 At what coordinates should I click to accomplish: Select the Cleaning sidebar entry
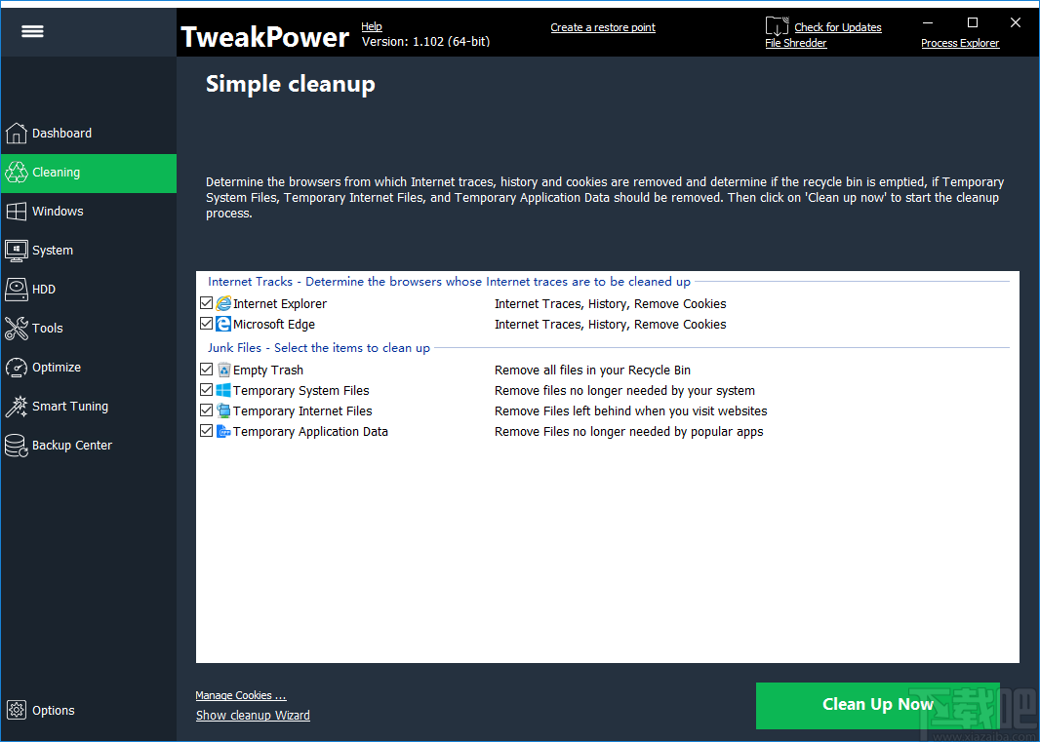tap(55, 172)
